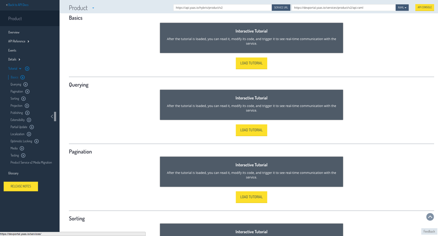Image resolution: width=438 pixels, height=236 pixels.
Task: Open Product Service v2 Media Migration
Action: tap(31, 162)
